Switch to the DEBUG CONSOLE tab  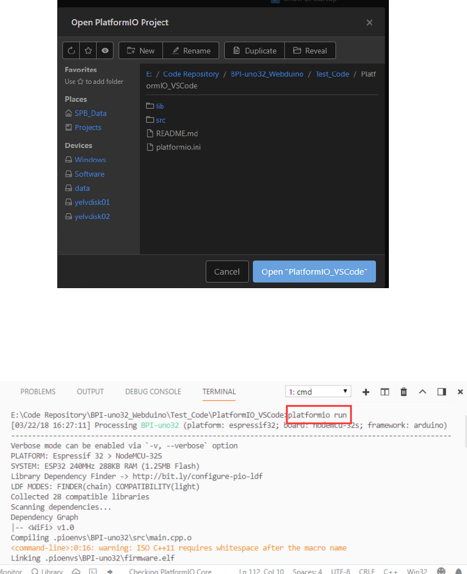coord(153,392)
